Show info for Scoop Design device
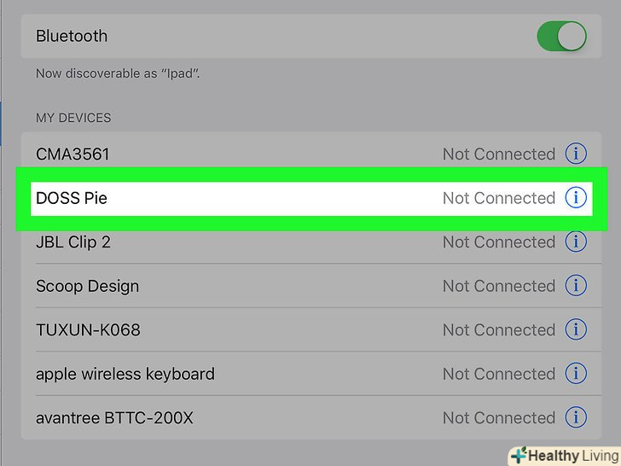Viewport: 621px width, 466px height. [576, 286]
